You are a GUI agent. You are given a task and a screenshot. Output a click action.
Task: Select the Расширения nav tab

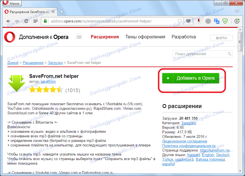tap(105, 37)
